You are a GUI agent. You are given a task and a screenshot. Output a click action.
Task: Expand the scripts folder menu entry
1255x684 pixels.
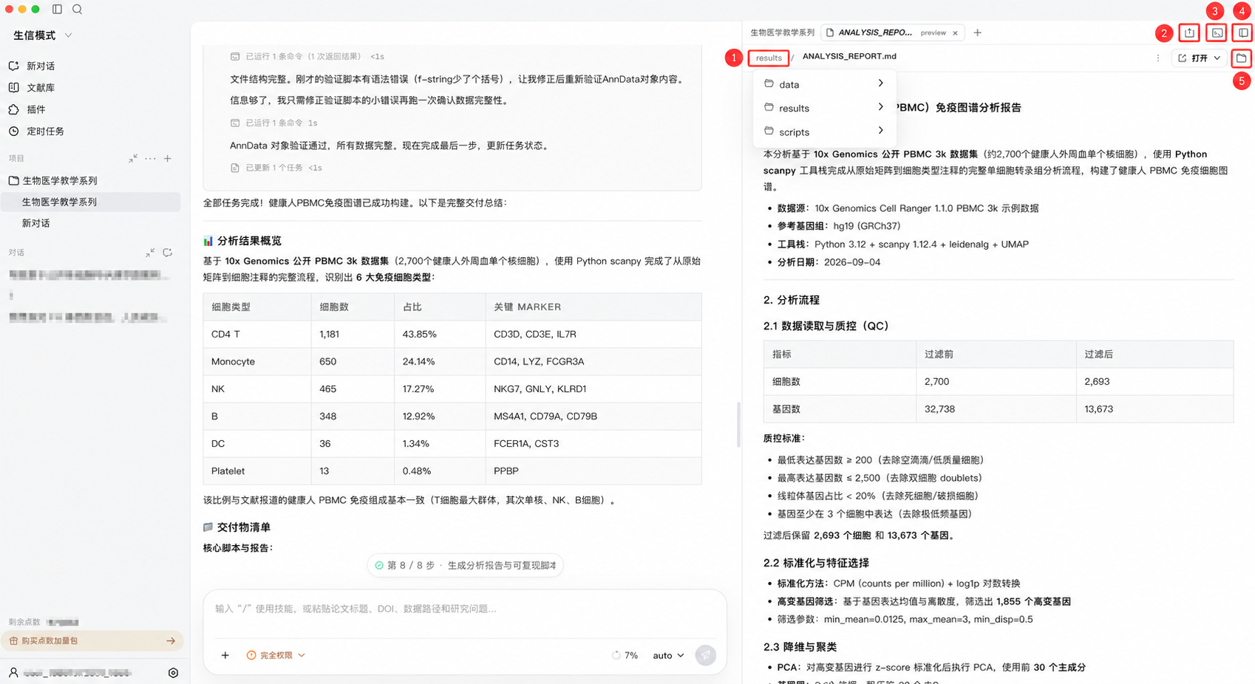(824, 131)
